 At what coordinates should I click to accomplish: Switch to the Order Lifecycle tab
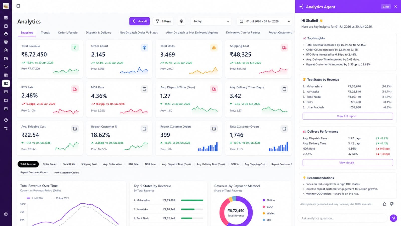pos(68,33)
